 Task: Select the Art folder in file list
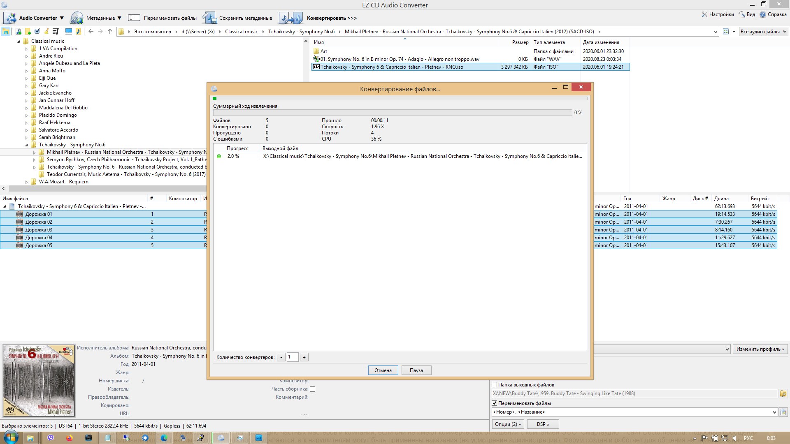click(x=324, y=51)
